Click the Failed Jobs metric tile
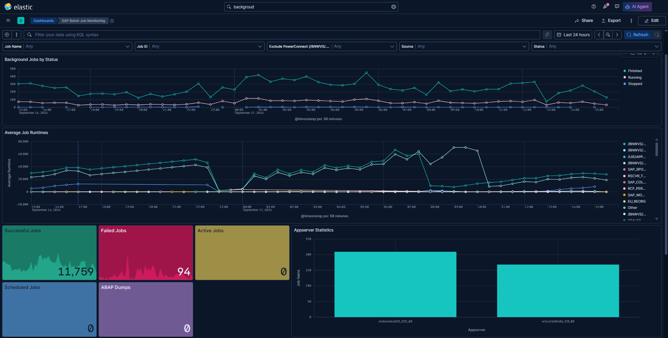Viewport: 668px width, 338px height. 146,253
